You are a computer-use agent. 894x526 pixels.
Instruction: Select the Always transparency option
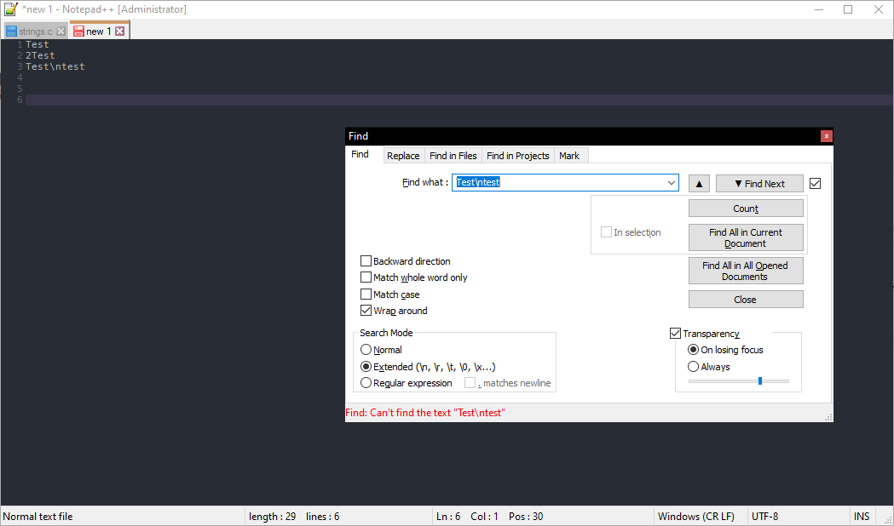click(693, 366)
